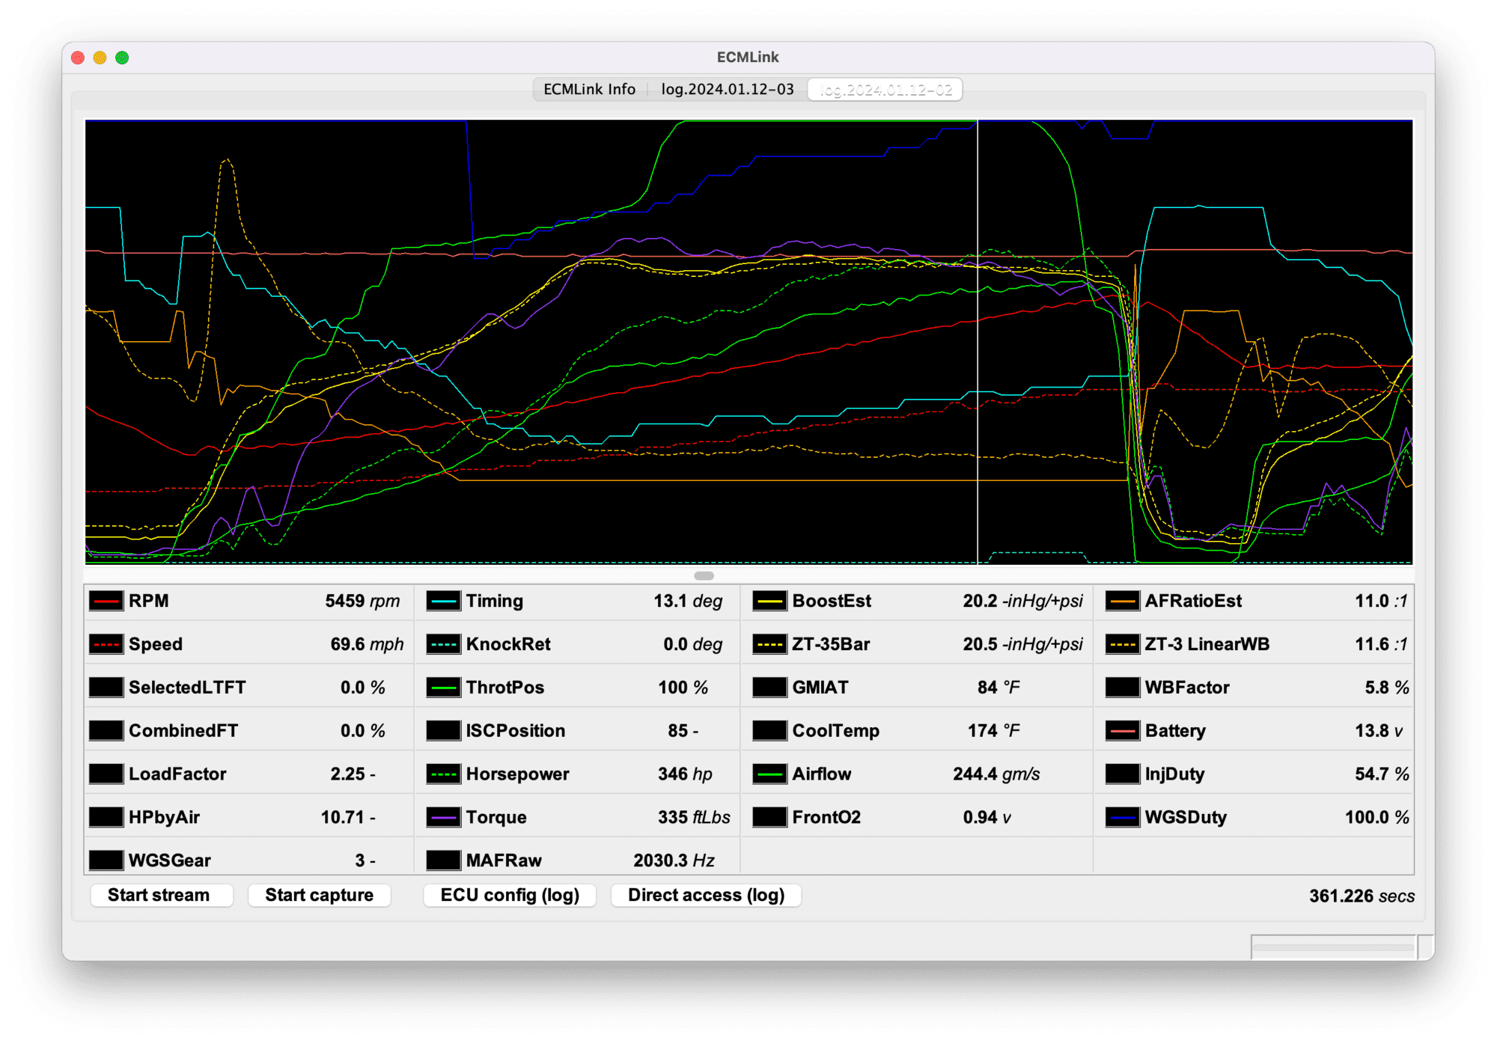Click the 361.226 secs time readout

click(1362, 896)
